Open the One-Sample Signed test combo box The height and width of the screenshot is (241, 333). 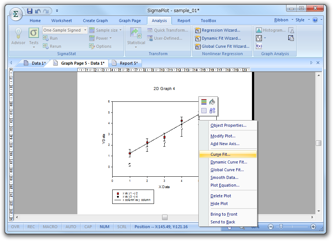65,30
